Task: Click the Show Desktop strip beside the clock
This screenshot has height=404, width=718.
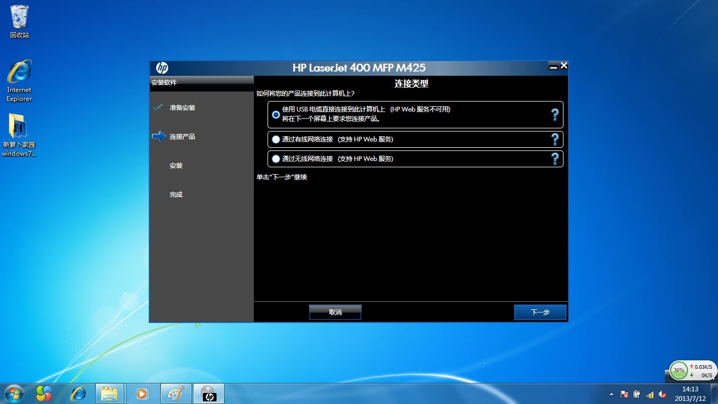Action: click(714, 393)
